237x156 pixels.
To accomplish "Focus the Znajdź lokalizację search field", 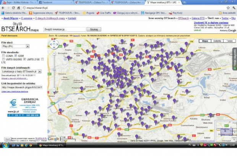I will (65, 29).
